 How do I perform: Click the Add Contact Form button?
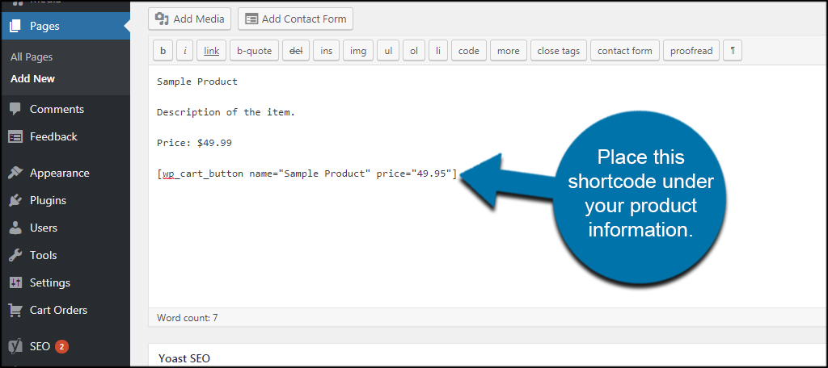[x=296, y=19]
